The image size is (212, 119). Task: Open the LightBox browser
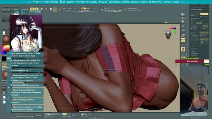tap(16, 10)
